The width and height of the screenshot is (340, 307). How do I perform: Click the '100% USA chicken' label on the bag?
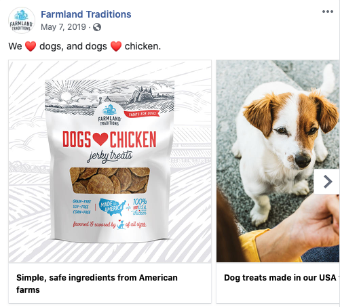click(140, 207)
